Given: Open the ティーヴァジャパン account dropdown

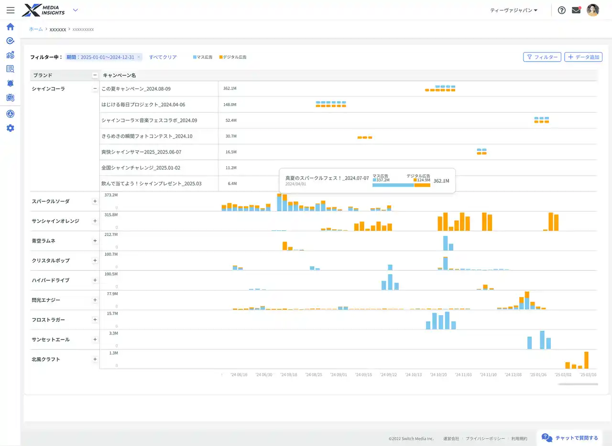Looking at the screenshot, I should 514,10.
